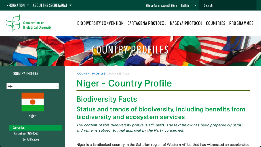Click the Convention on Biological Diversity logo text
Viewport: 261px width, 147px height.
(37, 25)
